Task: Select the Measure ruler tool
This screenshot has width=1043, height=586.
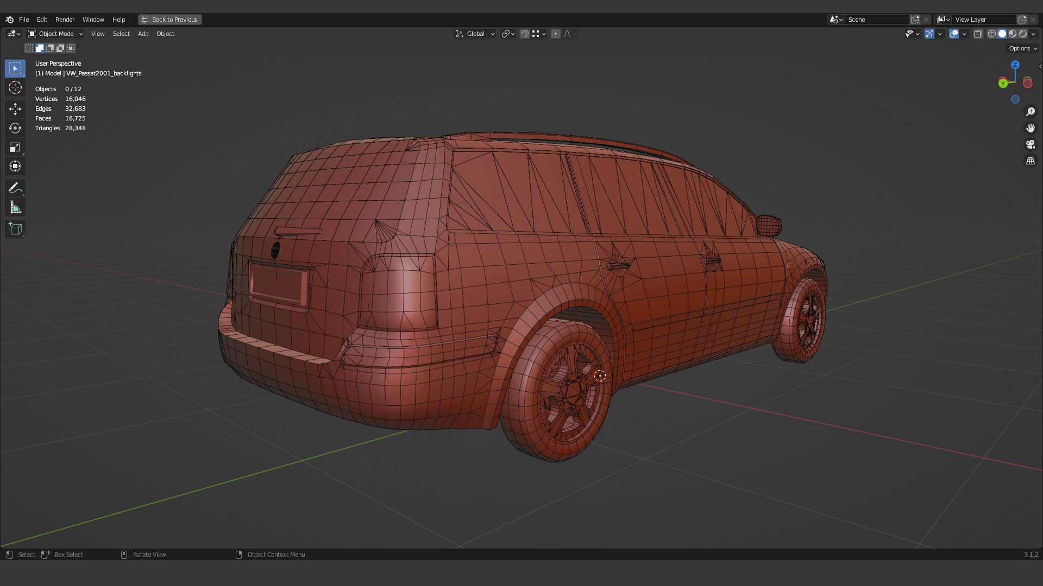Action: [15, 207]
